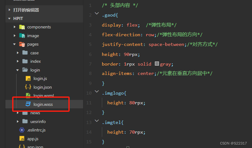252x148 pixels.
Task: Click the login.json braces icon
Action: [28, 87]
